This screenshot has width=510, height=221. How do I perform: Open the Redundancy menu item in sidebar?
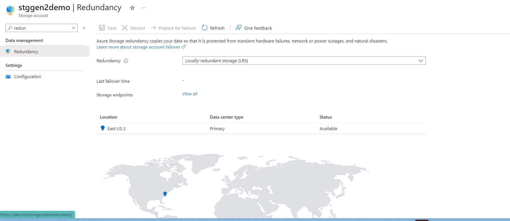point(45,51)
